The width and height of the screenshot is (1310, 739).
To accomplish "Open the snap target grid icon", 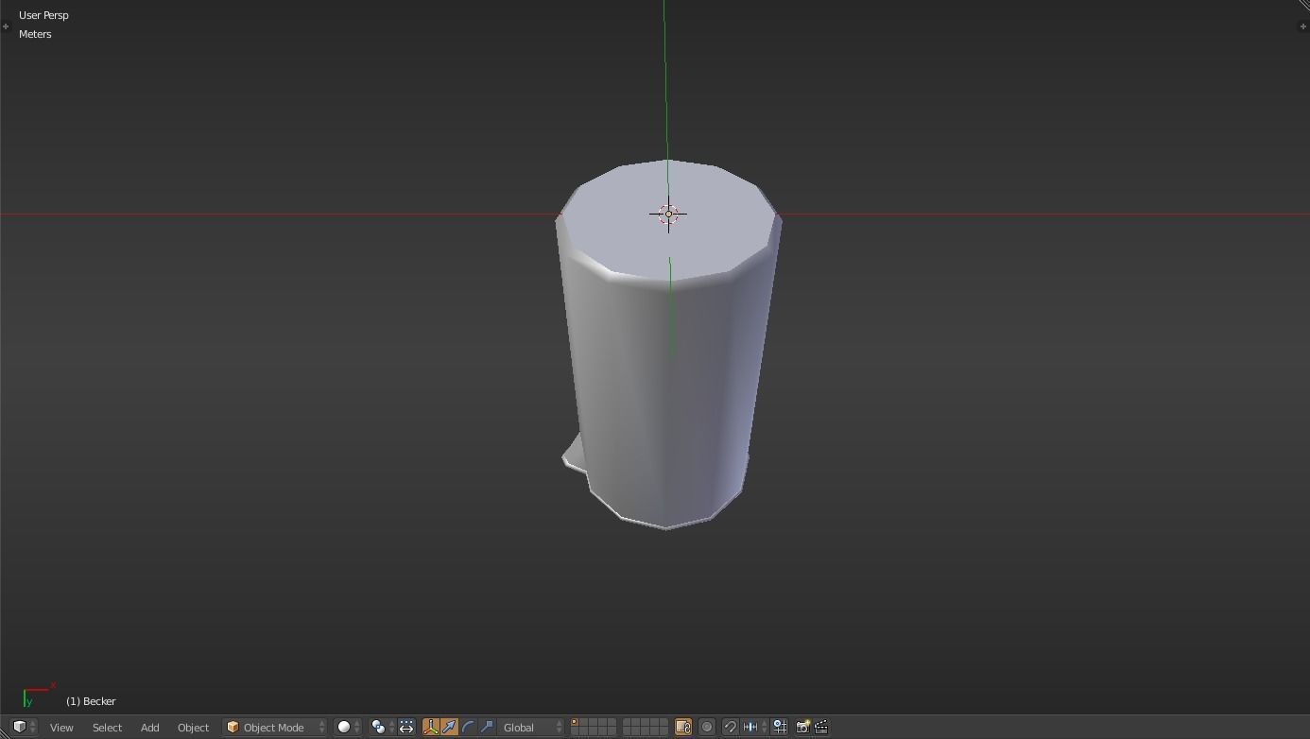I will (x=780, y=727).
